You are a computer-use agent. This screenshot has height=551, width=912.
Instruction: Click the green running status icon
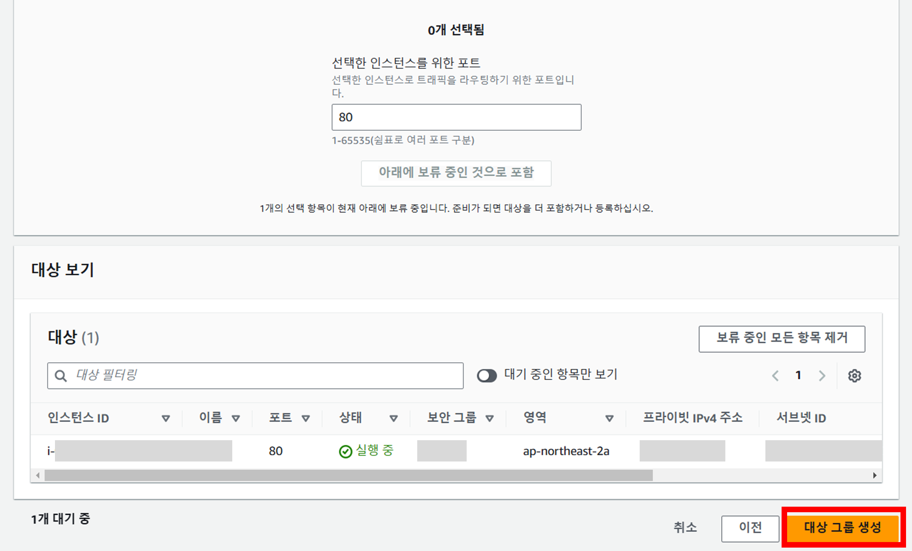(x=345, y=451)
